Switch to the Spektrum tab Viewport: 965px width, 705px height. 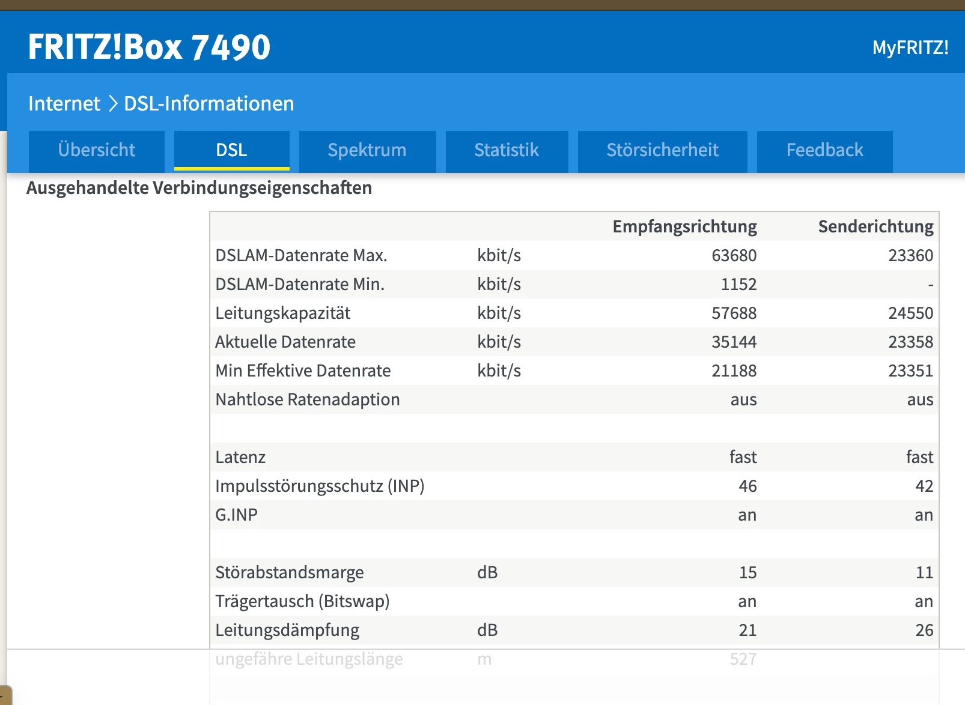point(367,150)
